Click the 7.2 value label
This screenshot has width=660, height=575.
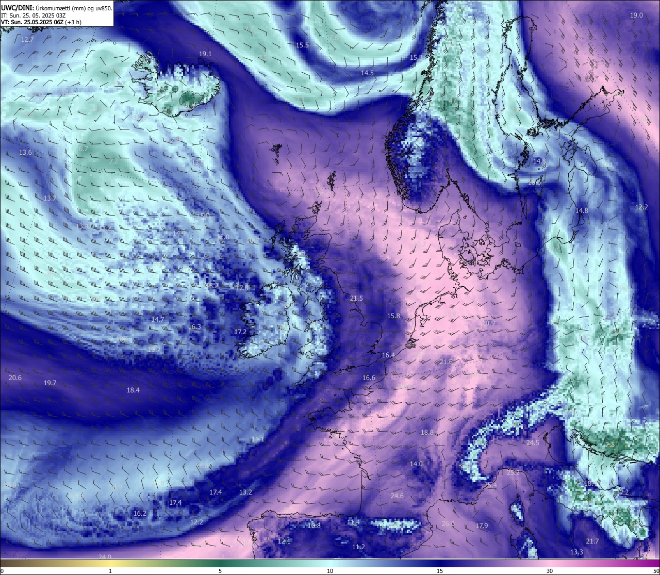(x=114, y=161)
